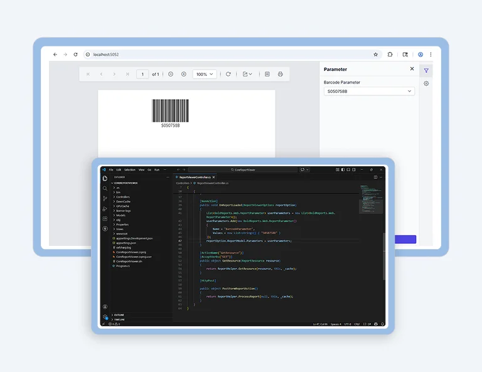The image size is (482, 372).
Task: Toggle the primary side bar layout icon
Action: point(343,169)
